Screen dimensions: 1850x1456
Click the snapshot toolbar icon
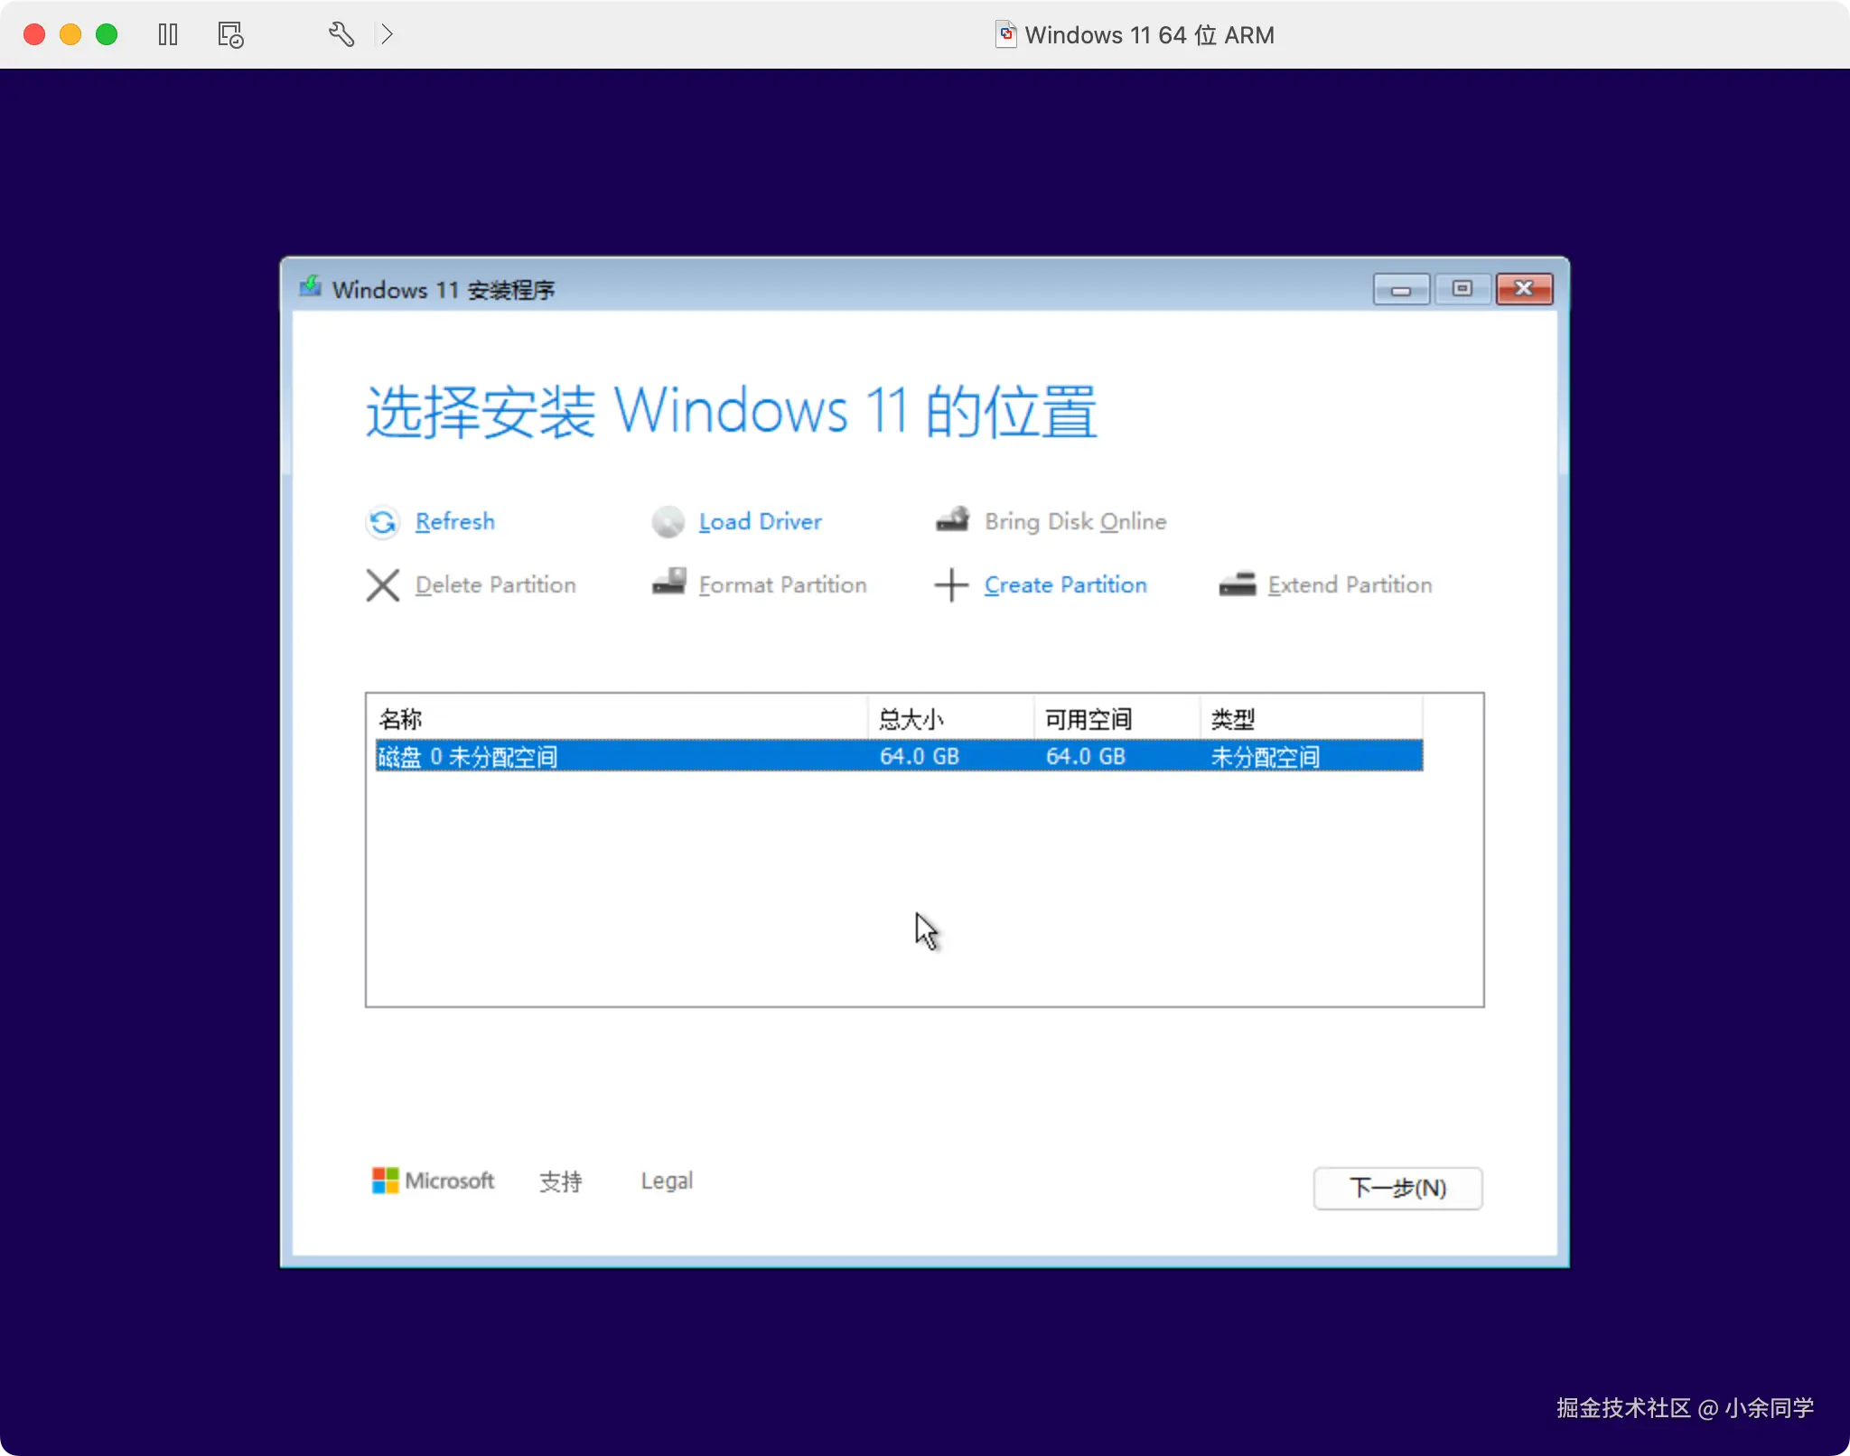click(x=230, y=35)
